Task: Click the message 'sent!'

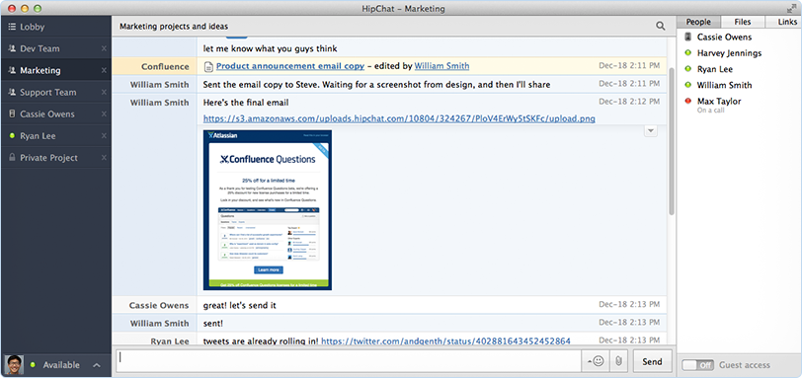Action: [212, 324]
